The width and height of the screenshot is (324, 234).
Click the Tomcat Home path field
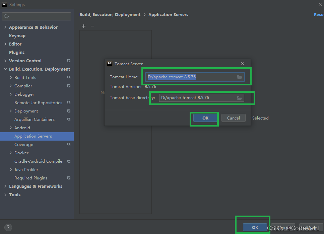coord(195,77)
